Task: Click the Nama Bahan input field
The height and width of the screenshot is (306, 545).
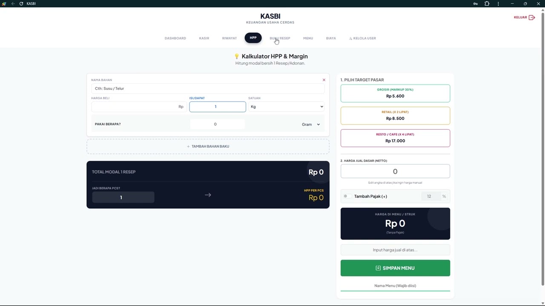Action: click(x=208, y=88)
